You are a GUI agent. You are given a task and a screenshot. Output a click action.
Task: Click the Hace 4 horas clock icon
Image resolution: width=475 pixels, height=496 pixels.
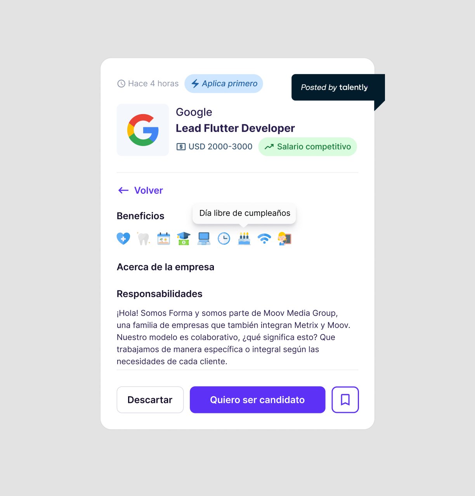121,83
